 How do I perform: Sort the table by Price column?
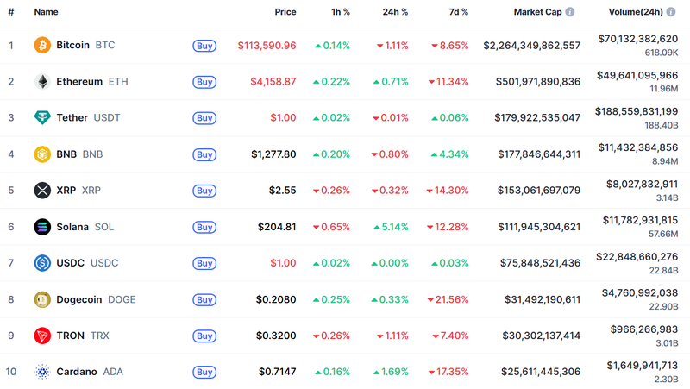[x=285, y=12]
